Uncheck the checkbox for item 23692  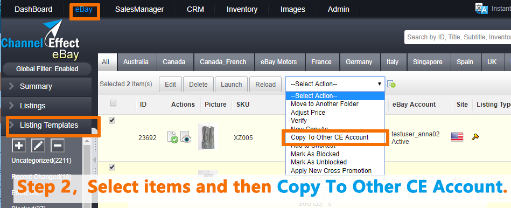click(112, 120)
